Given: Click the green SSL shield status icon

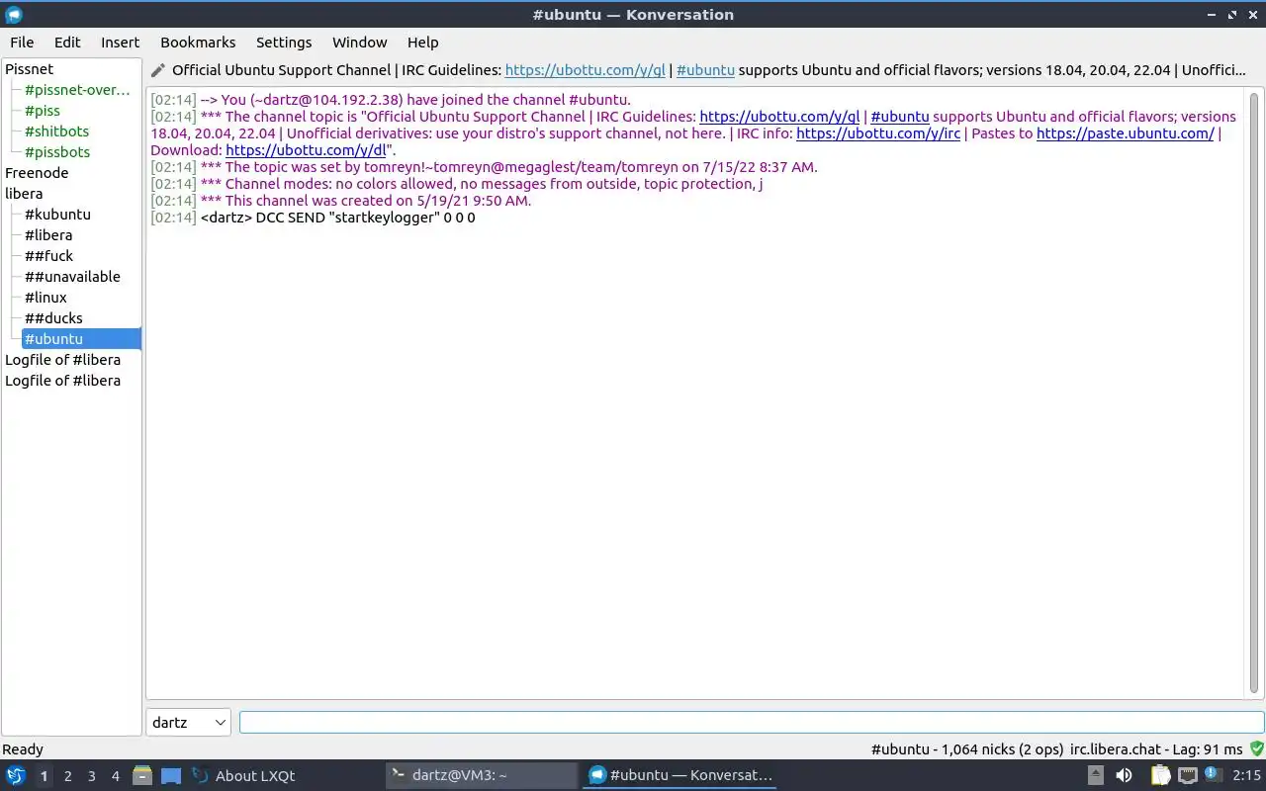Looking at the screenshot, I should (1256, 749).
